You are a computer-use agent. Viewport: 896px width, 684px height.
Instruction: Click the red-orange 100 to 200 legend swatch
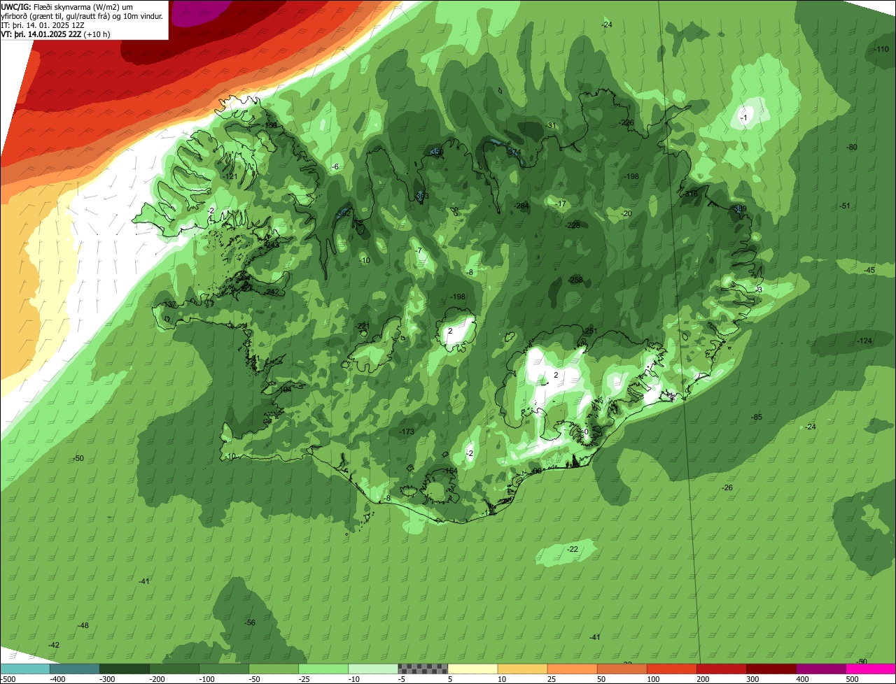(672, 669)
